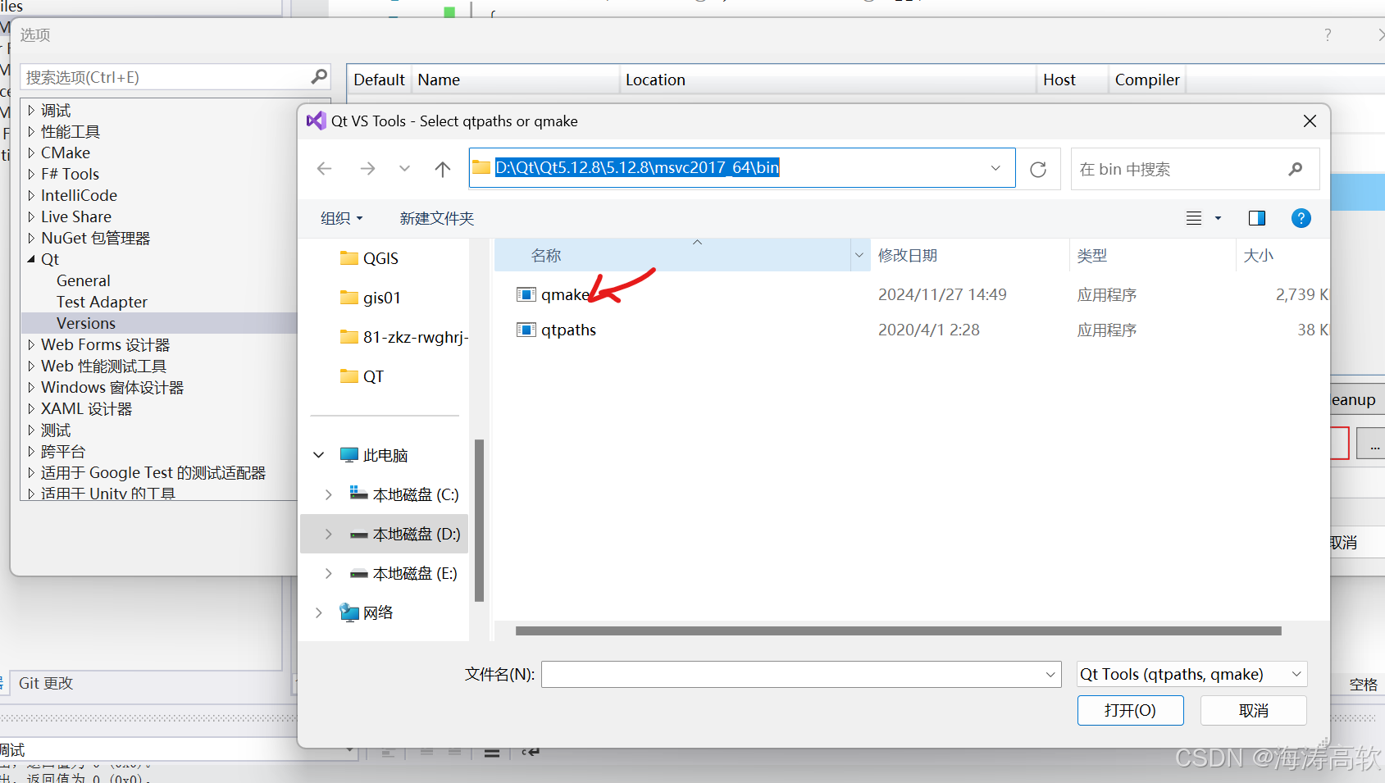The width and height of the screenshot is (1385, 783).
Task: Select Versions under the Qt section
Action: [85, 322]
